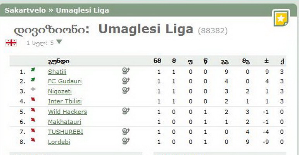Open the Makhatauri team link
The height and width of the screenshot is (155, 299).
pos(65,122)
